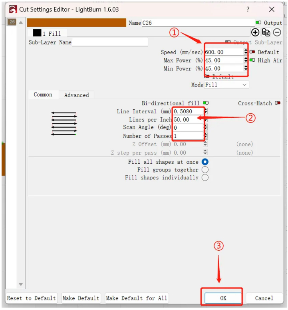The height and width of the screenshot is (310, 288).
Task: Click the LightBurn app logo icon
Action: coord(13,9)
